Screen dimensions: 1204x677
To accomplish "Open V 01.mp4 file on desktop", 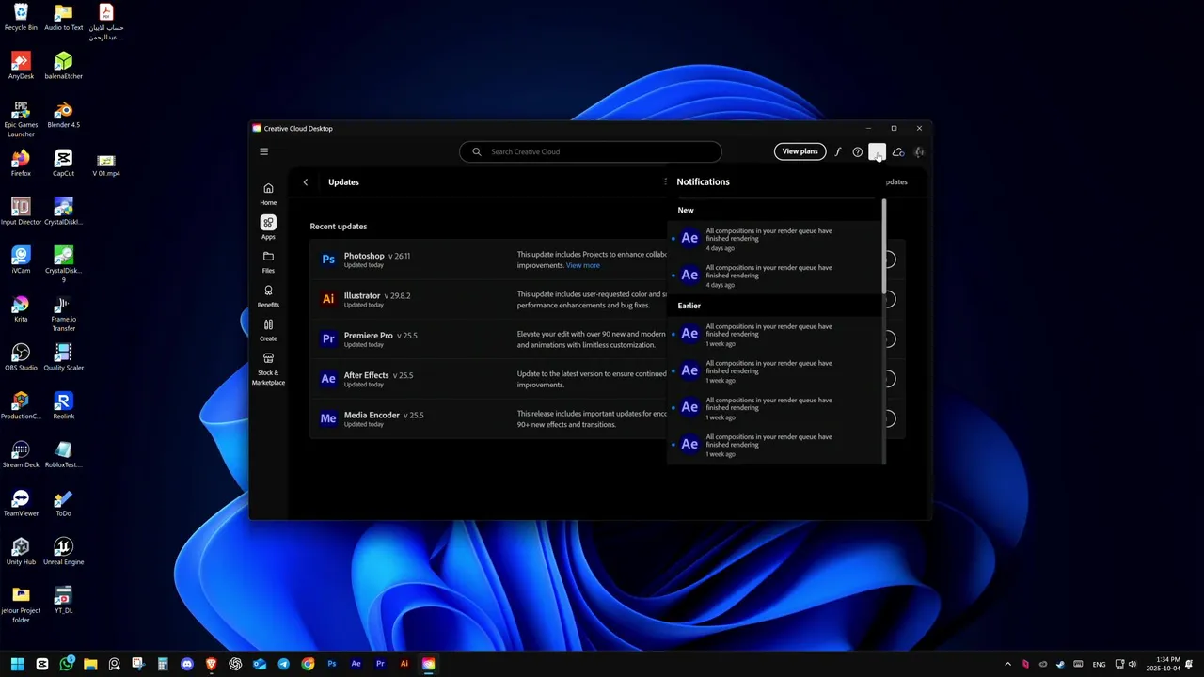I will (106, 165).
